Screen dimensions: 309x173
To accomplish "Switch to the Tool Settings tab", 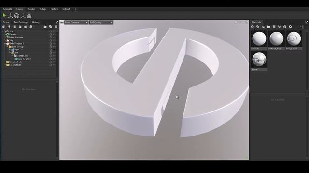I will 21,22.
